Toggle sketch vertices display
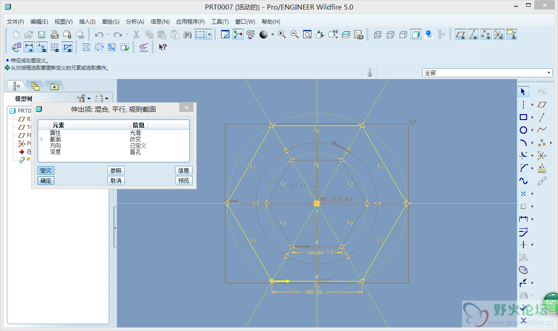The width and height of the screenshot is (558, 331). tap(67, 46)
